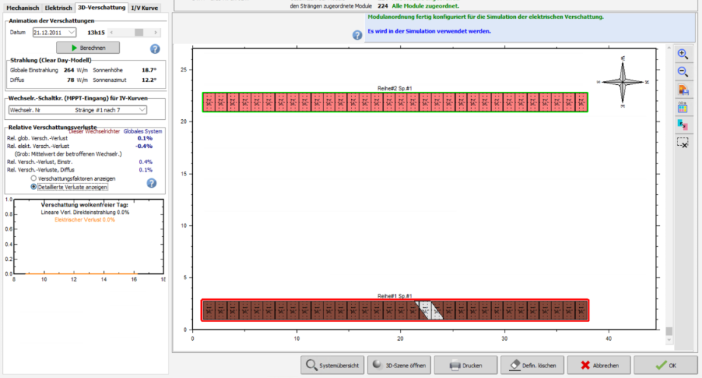Click the dashed rectangle delete selection icon
Screen dimensions: 702x378
pos(682,142)
